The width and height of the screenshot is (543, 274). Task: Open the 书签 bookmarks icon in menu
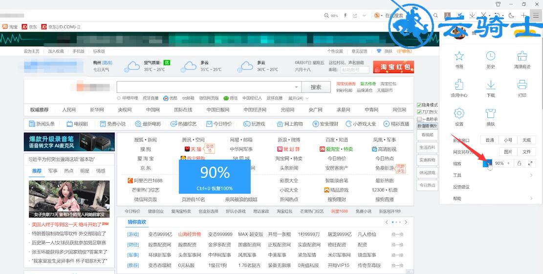click(459, 56)
